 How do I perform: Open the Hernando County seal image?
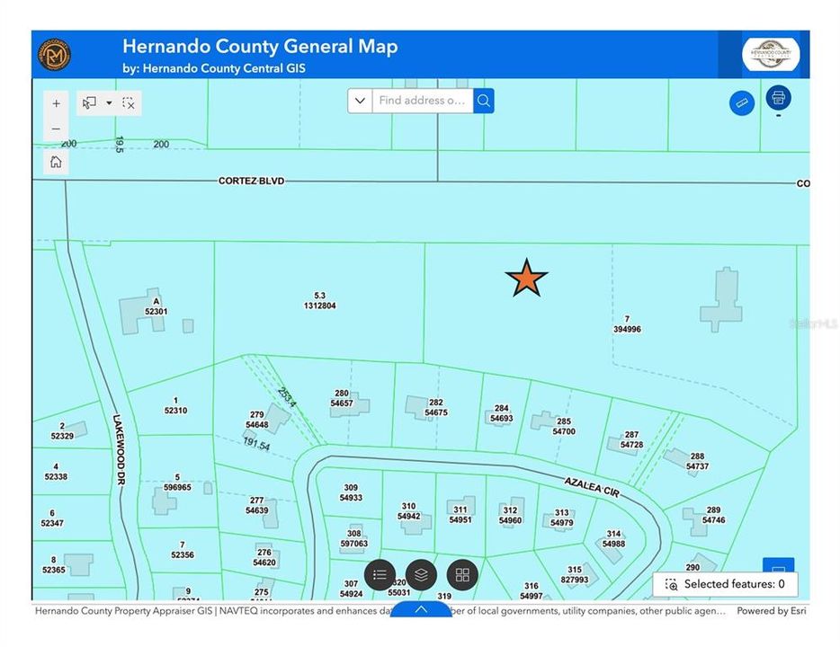point(772,54)
